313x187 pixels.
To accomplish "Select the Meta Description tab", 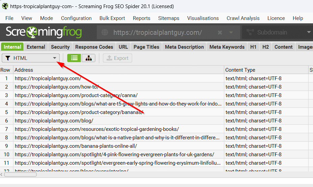I will [x=184, y=47].
